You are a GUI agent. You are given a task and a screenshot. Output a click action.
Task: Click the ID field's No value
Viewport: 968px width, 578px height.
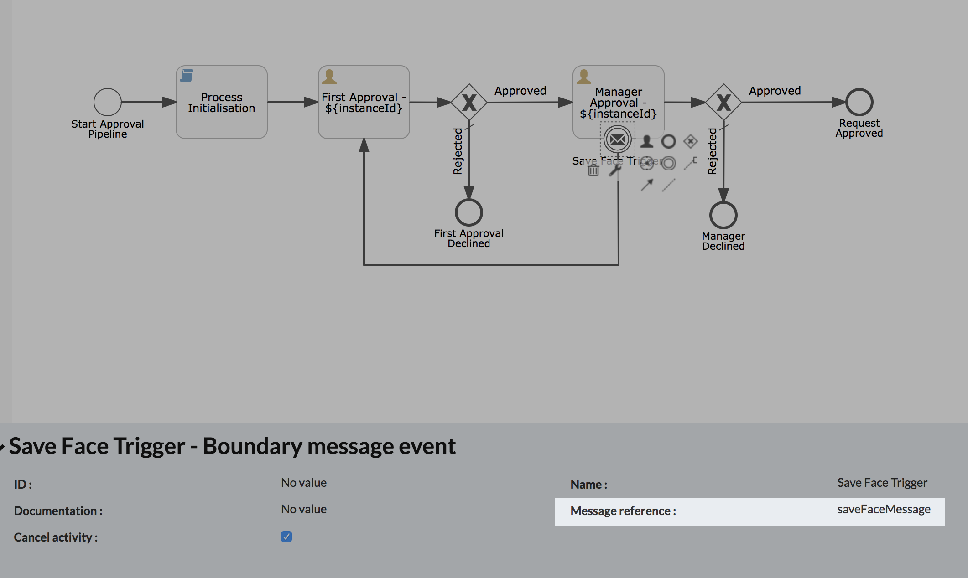tap(304, 483)
